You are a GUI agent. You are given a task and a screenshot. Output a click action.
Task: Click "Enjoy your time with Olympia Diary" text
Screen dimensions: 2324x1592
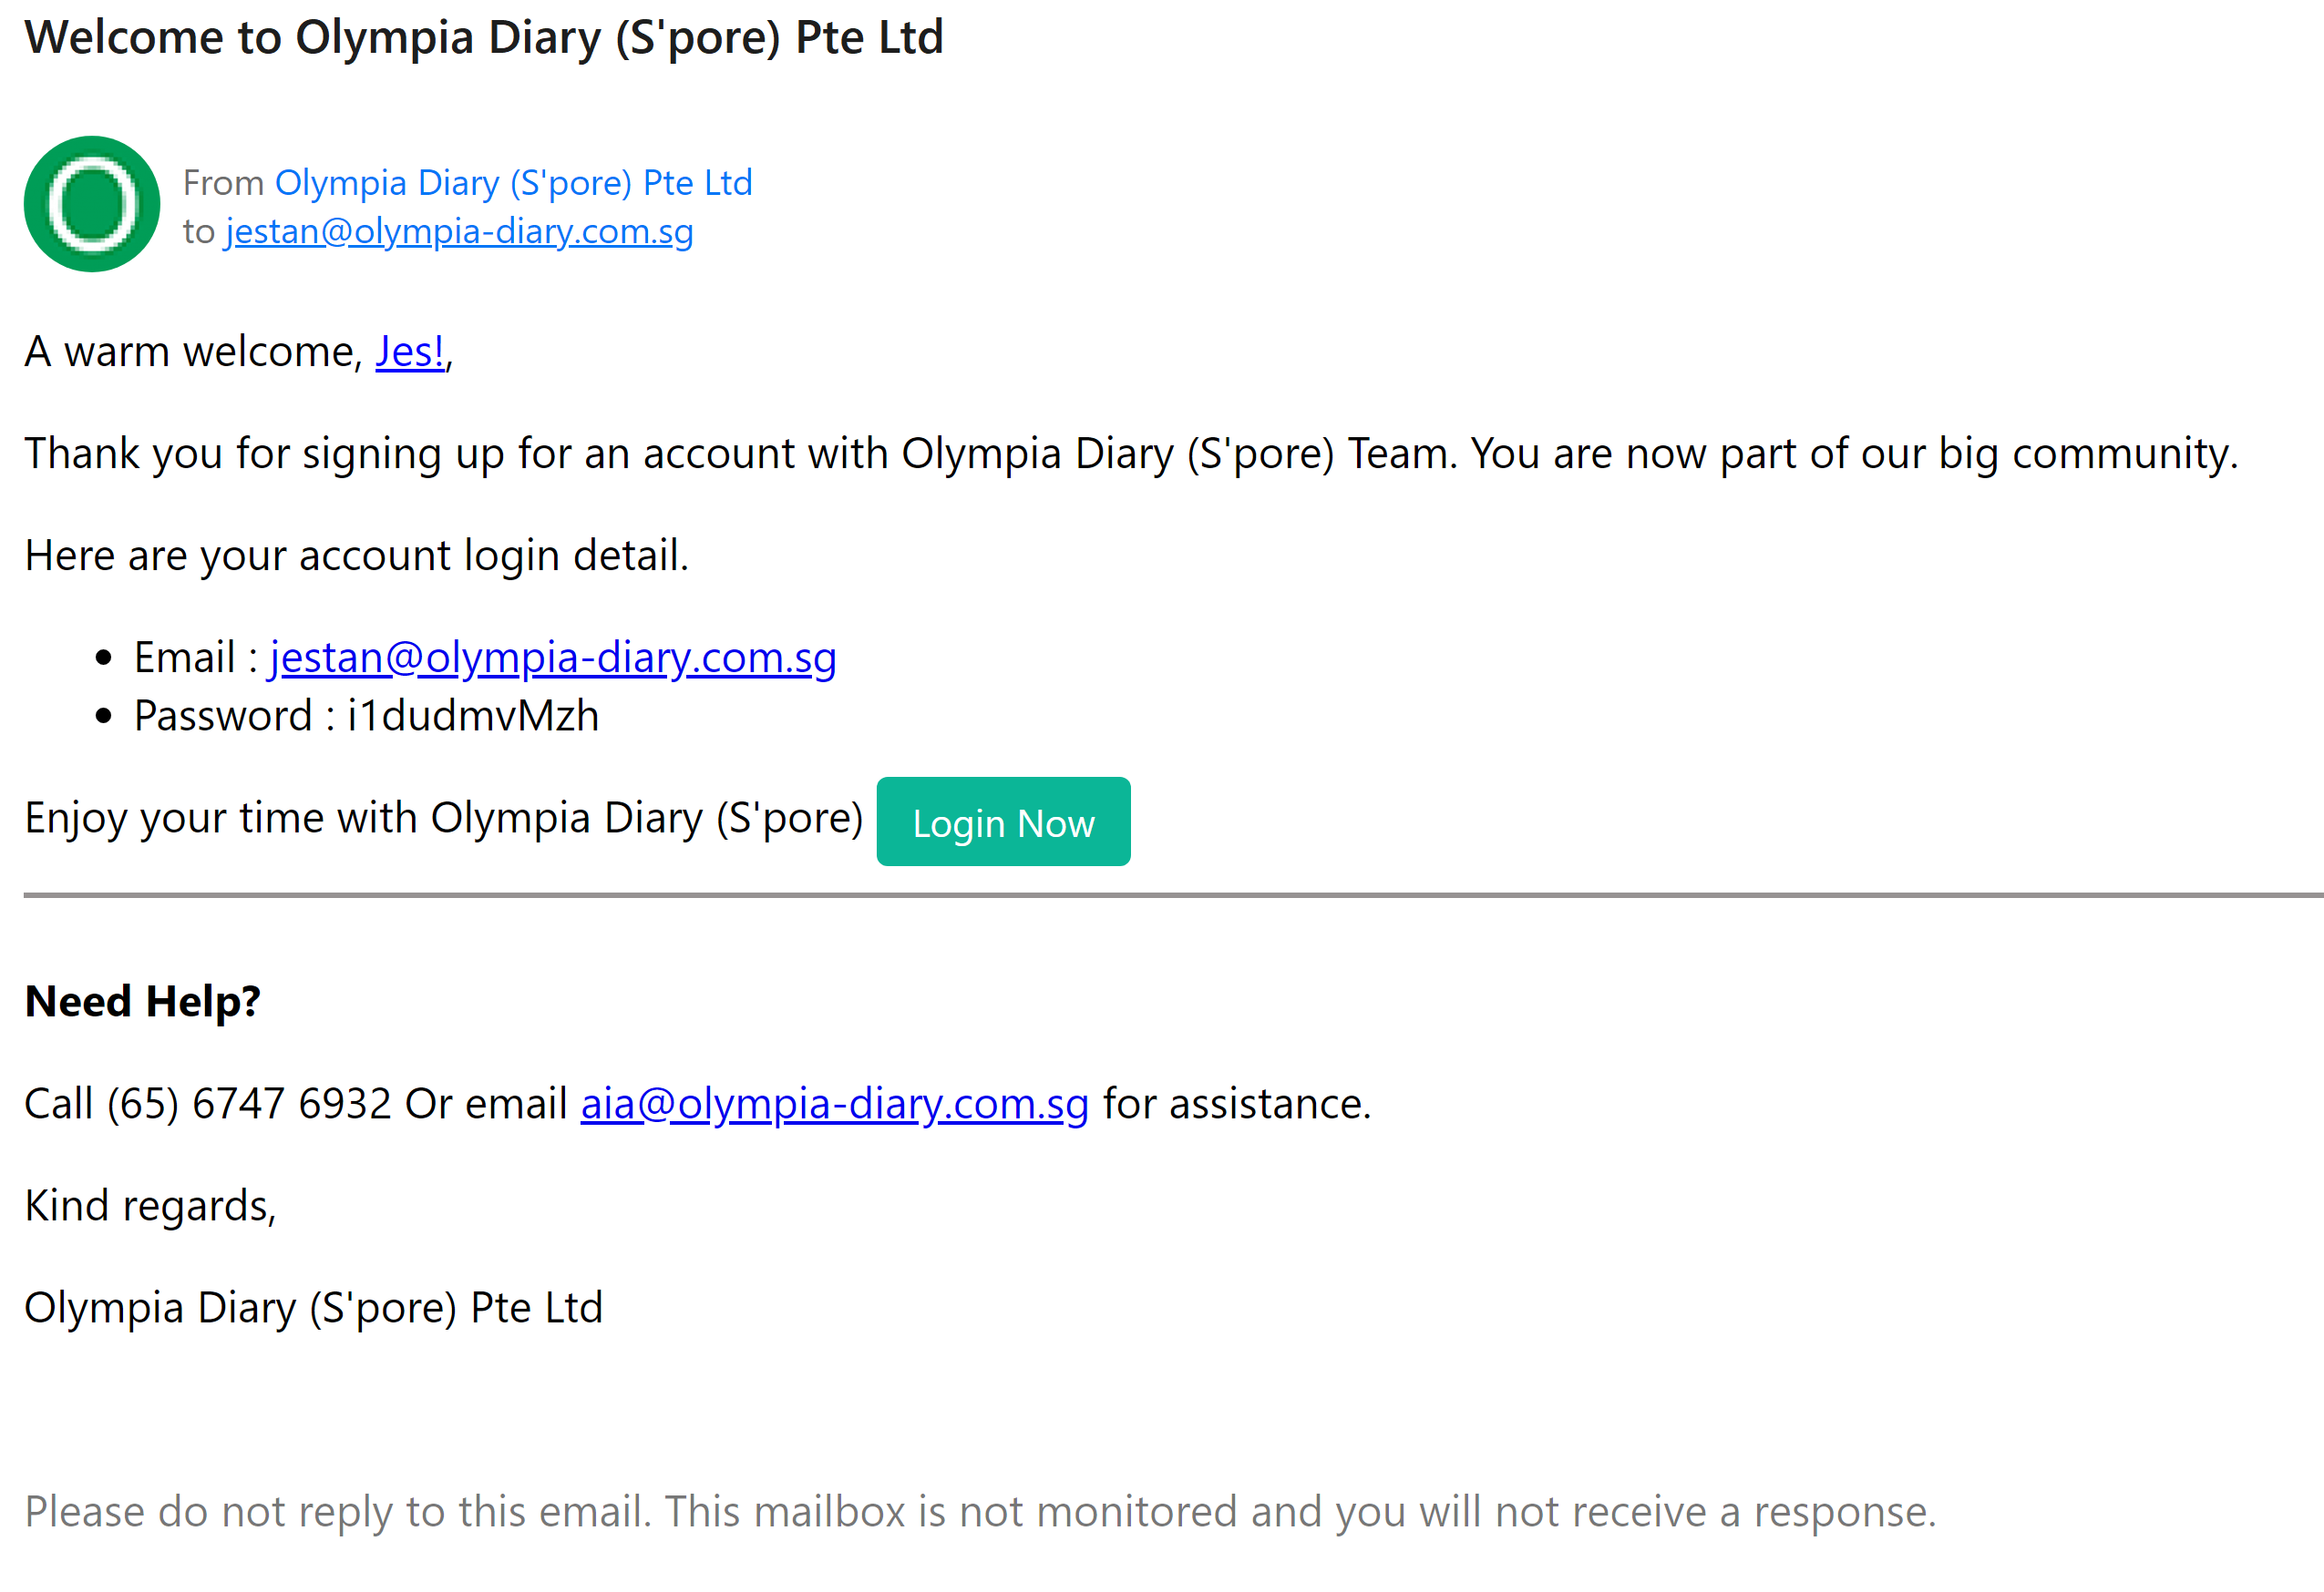pyautogui.click(x=444, y=818)
